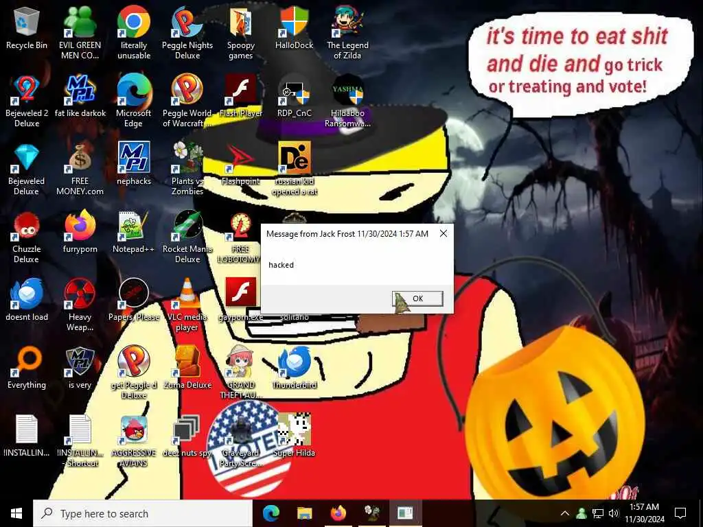Viewport: 703px width, 527px height.
Task: Open RDP_CnC shortcut
Action: coord(294,96)
